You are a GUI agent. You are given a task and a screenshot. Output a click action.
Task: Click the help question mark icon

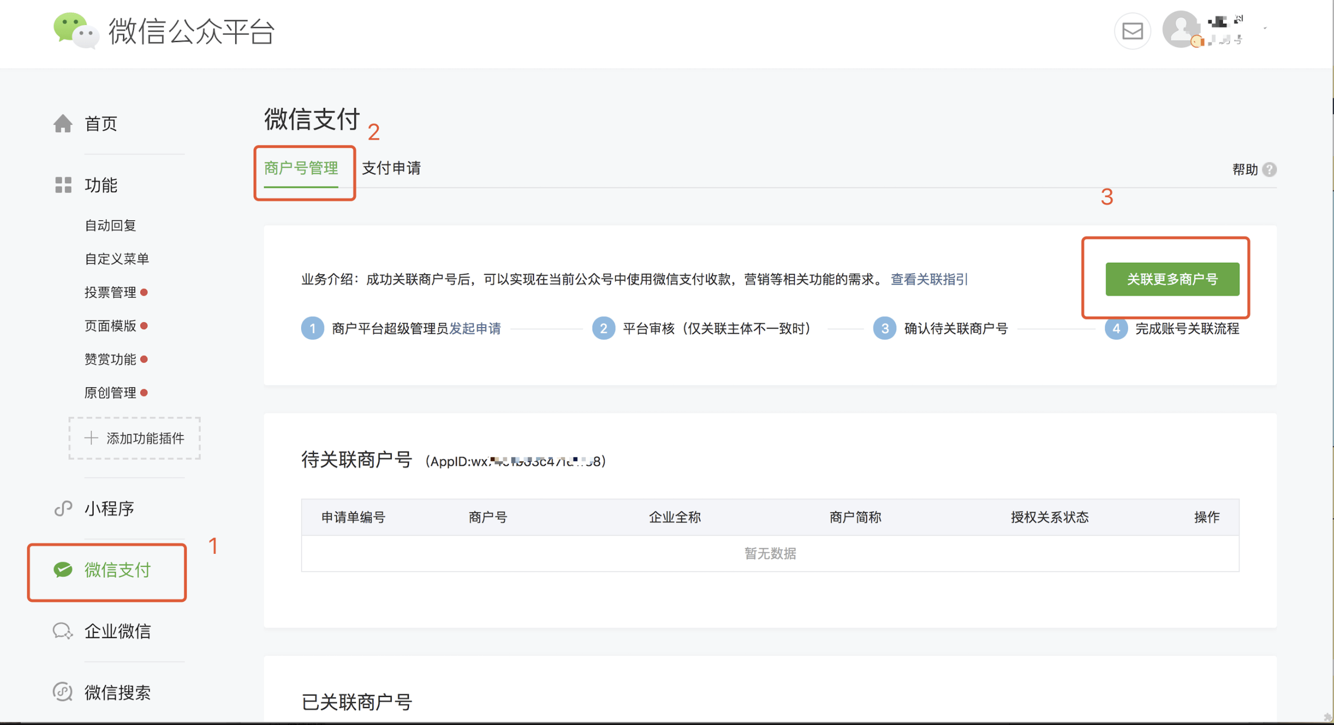click(x=1269, y=169)
